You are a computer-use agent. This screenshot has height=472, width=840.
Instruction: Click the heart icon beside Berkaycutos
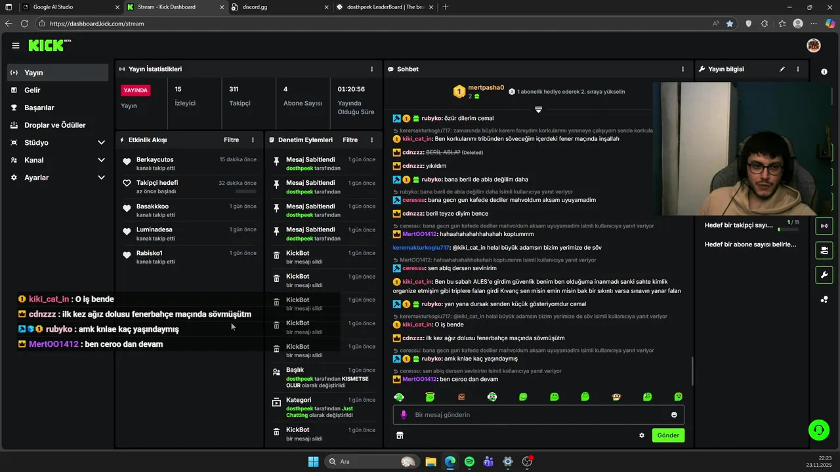[127, 161]
